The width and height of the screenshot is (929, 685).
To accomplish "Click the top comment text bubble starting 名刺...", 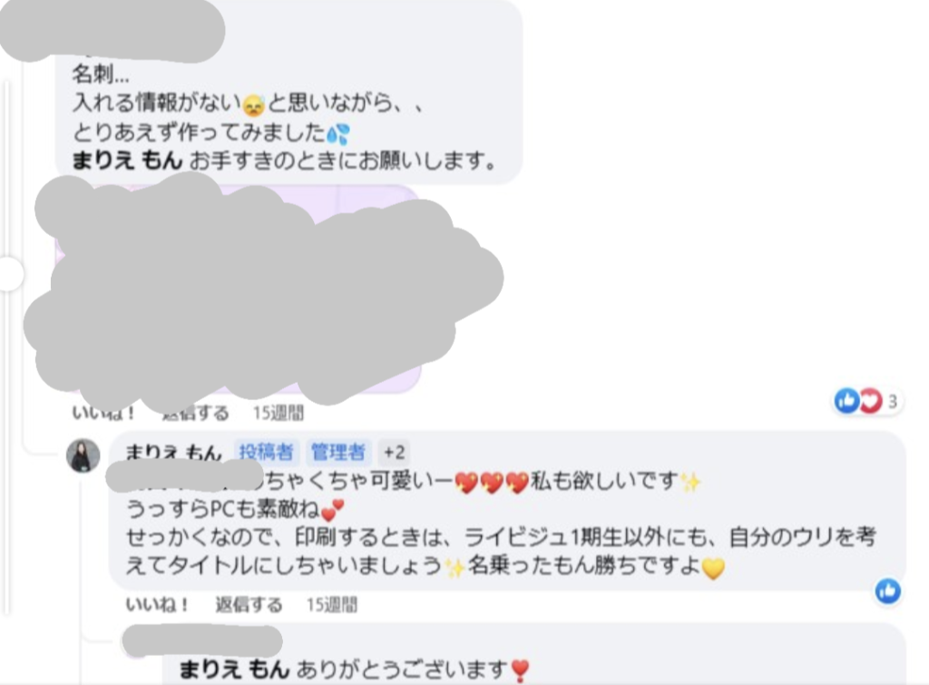I will click(288, 92).
